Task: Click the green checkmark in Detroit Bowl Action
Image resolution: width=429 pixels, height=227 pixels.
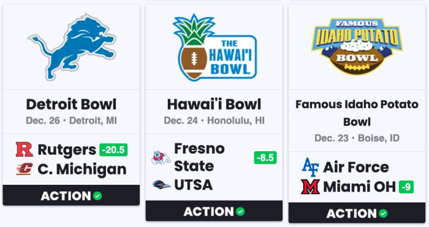Action: (x=97, y=196)
